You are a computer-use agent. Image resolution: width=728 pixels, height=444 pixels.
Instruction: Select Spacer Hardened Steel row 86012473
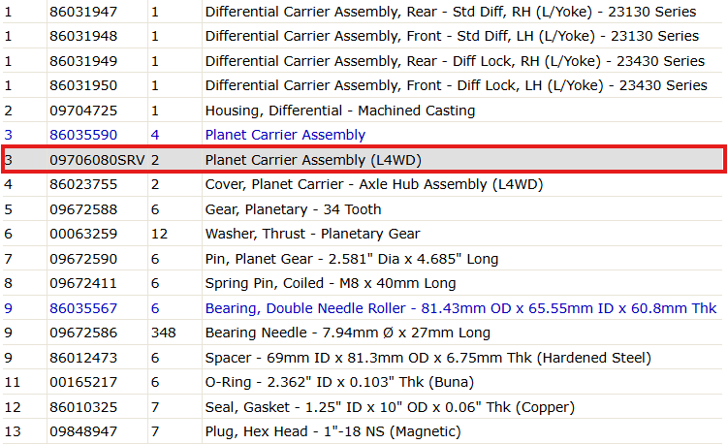(363, 358)
